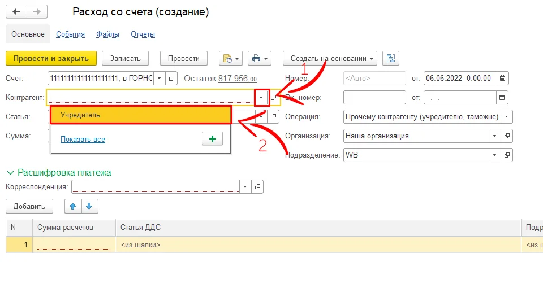This screenshot has height=305, width=543.
Task: Expand the Операция dropdown list
Action: (507, 117)
